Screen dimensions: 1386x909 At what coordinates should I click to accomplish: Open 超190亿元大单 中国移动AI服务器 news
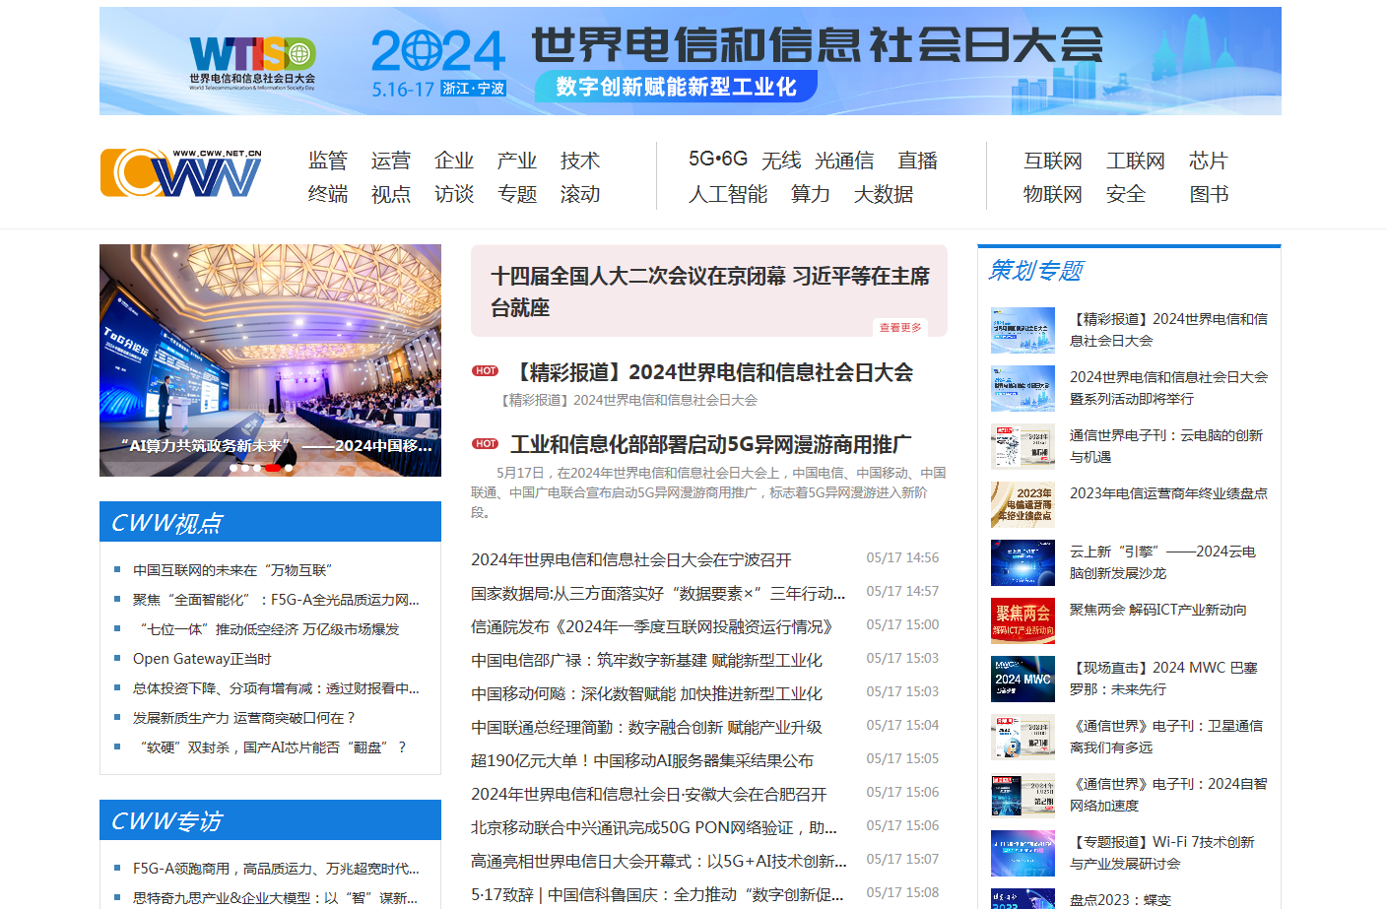[642, 760]
